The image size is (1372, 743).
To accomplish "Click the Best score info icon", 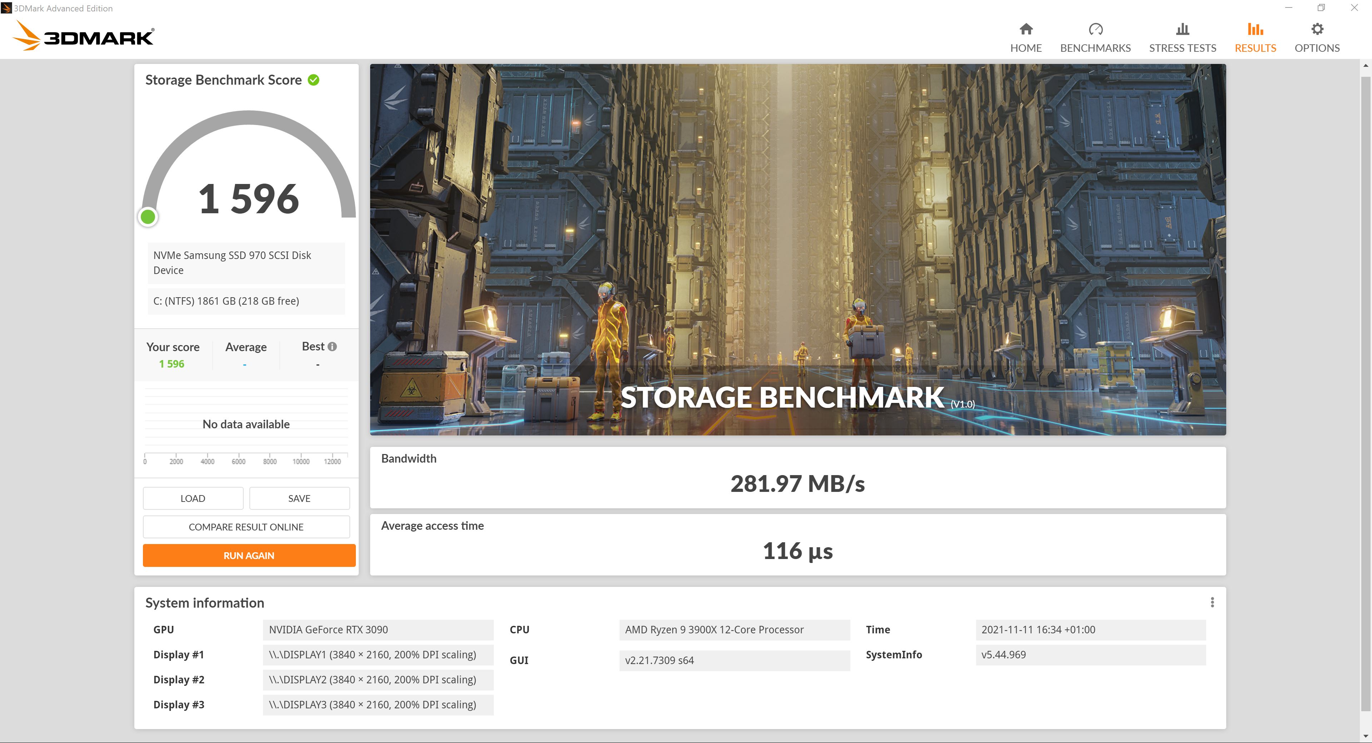I will coord(332,346).
